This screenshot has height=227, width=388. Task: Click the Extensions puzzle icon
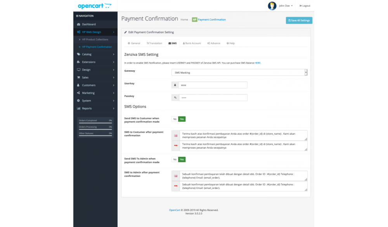coord(79,62)
